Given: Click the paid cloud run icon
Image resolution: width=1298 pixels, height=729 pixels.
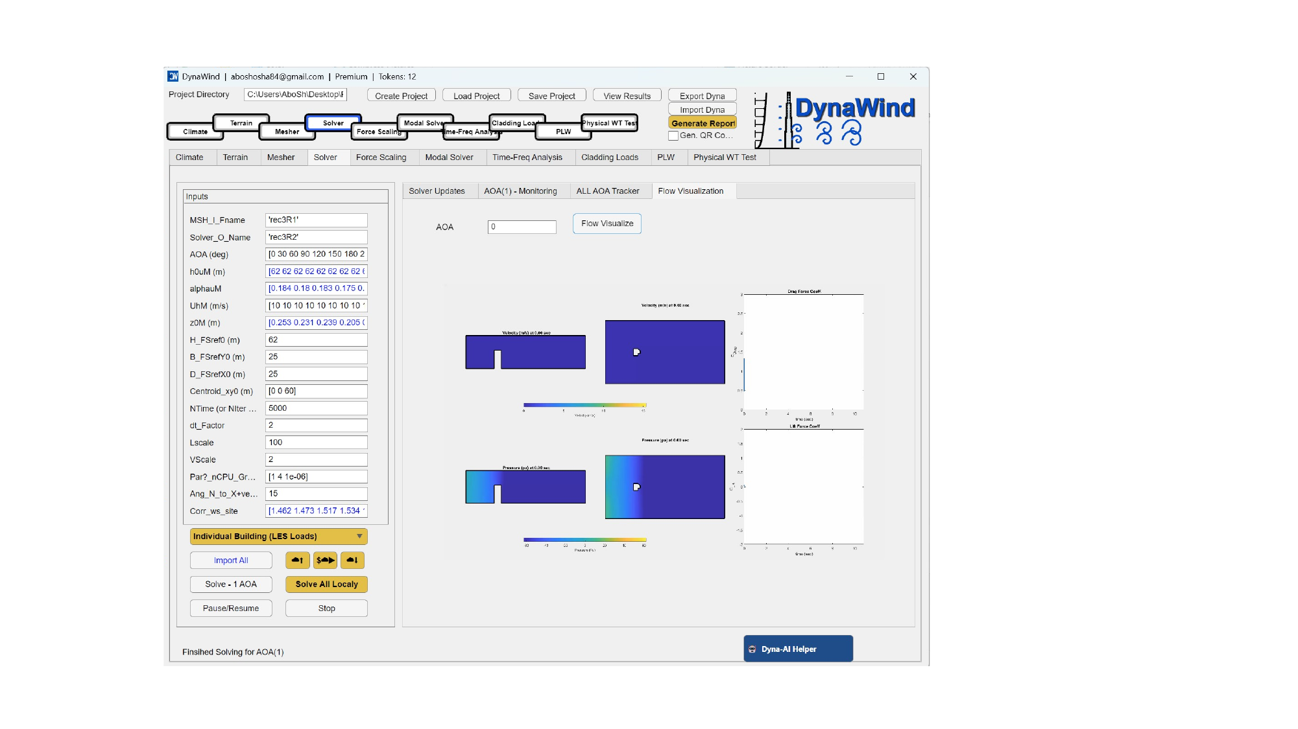Looking at the screenshot, I should [325, 561].
